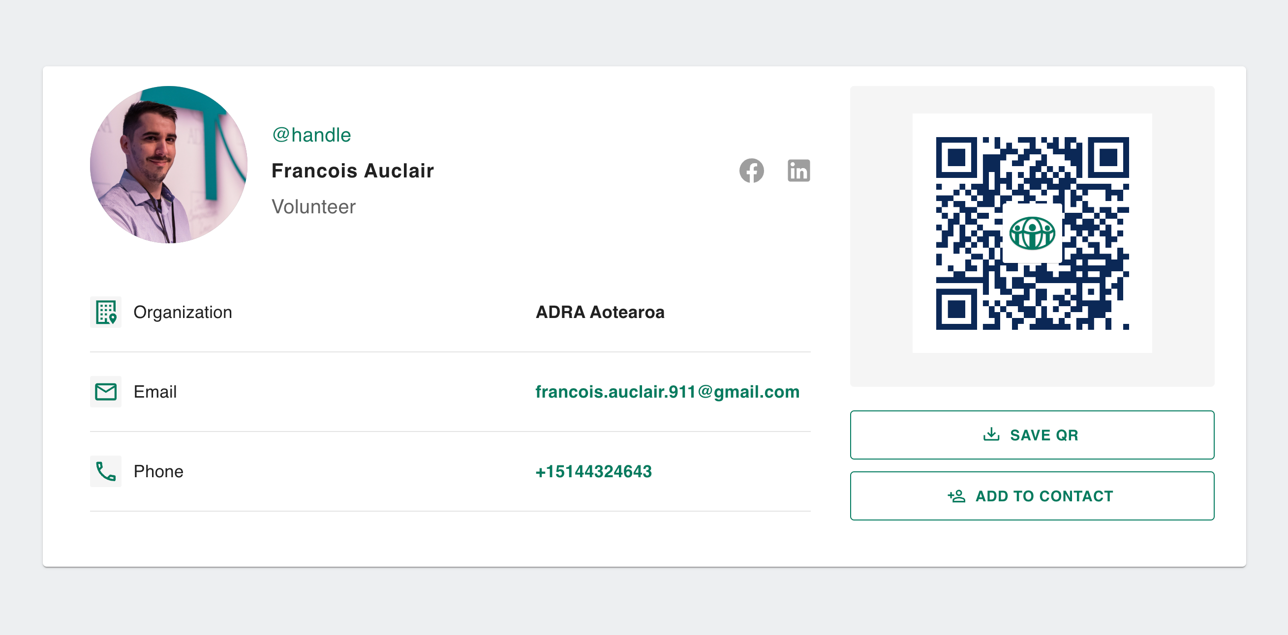Click the Email envelope icon
Screen dimensions: 1288x635
106,392
